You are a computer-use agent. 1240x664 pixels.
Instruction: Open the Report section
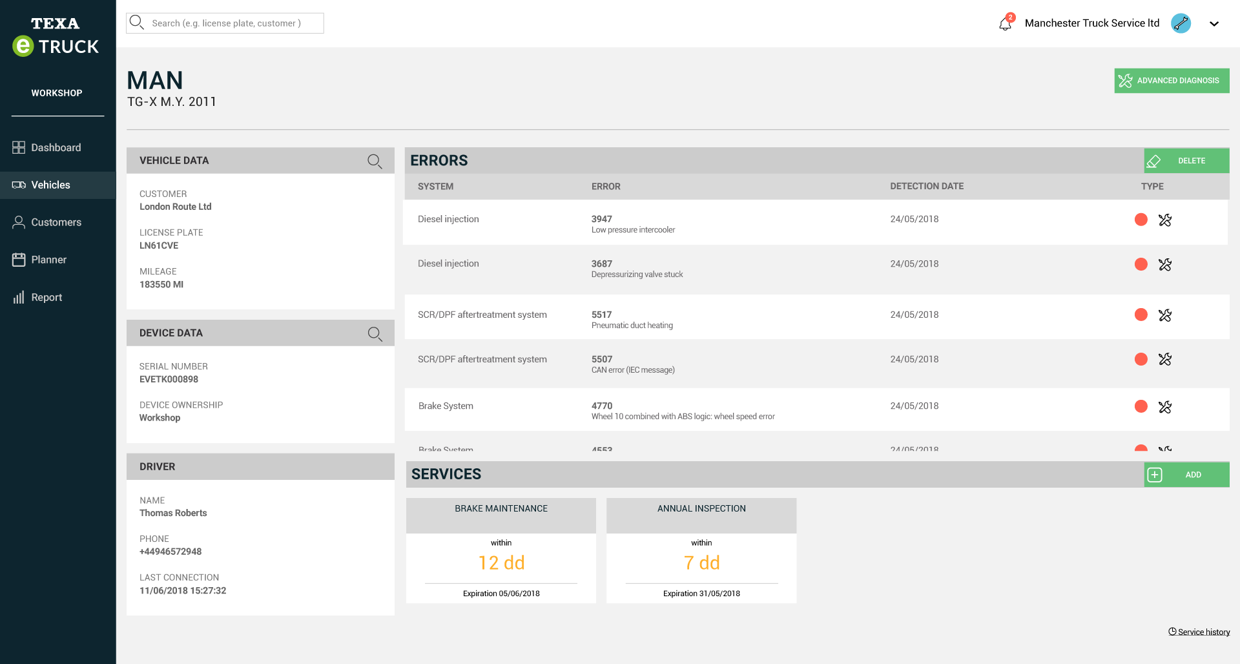pyautogui.click(x=58, y=297)
